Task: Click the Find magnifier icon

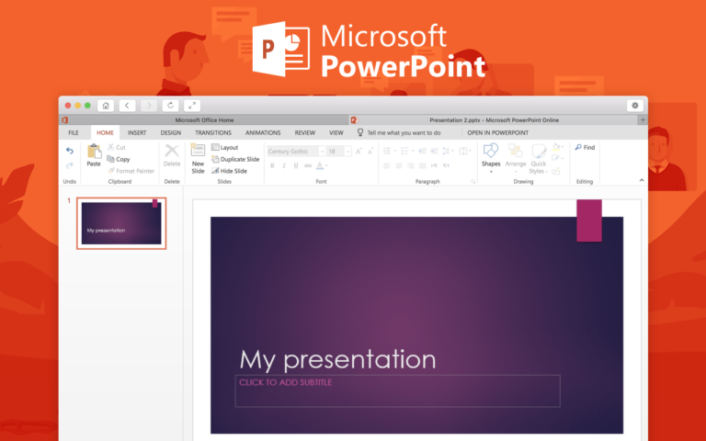Action: tap(578, 147)
